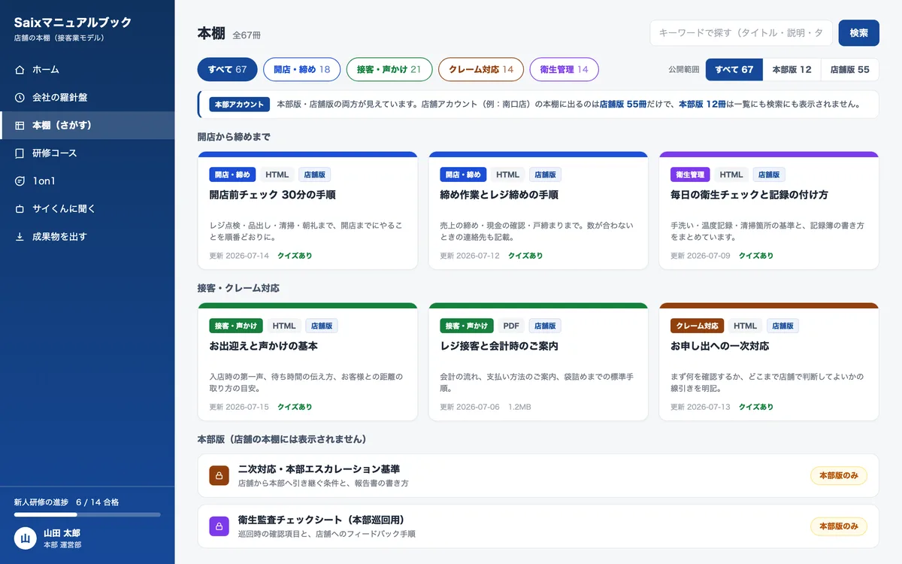The width and height of the screenshot is (902, 564).
Task: Click 衛生管理 tag on 毎日の衛生チェック card
Action: (690, 174)
